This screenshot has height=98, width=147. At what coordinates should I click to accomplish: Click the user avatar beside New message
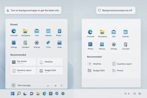(x=13, y=85)
